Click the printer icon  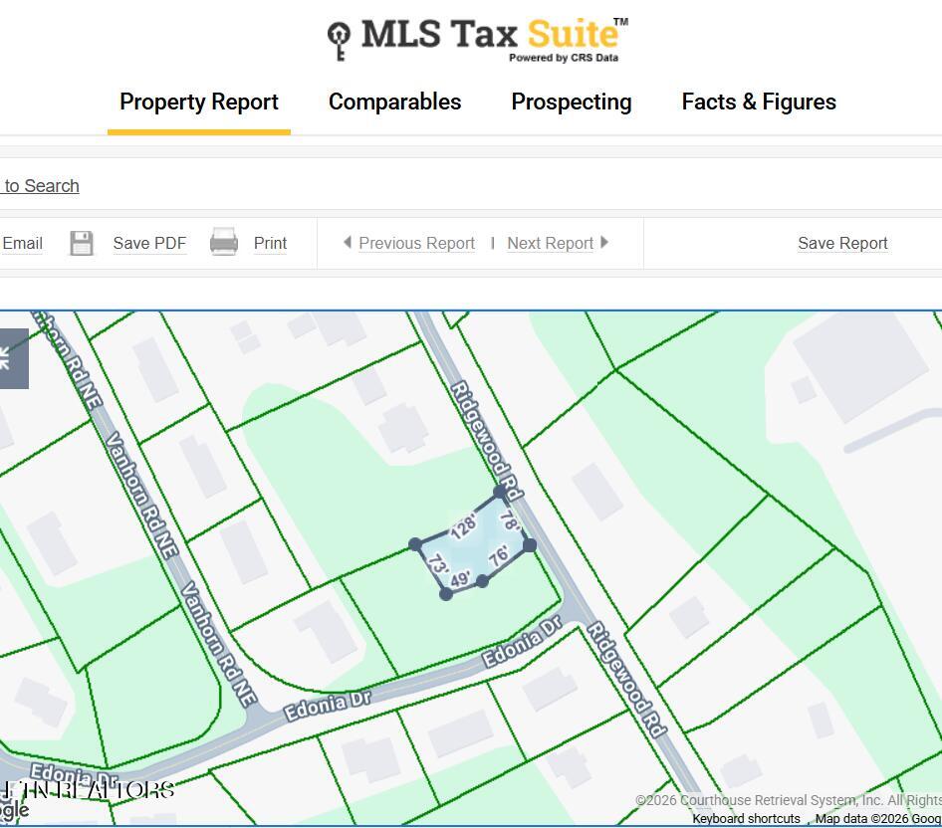click(223, 242)
